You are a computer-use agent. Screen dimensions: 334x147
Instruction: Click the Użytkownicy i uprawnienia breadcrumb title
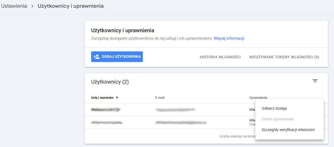[71, 6]
